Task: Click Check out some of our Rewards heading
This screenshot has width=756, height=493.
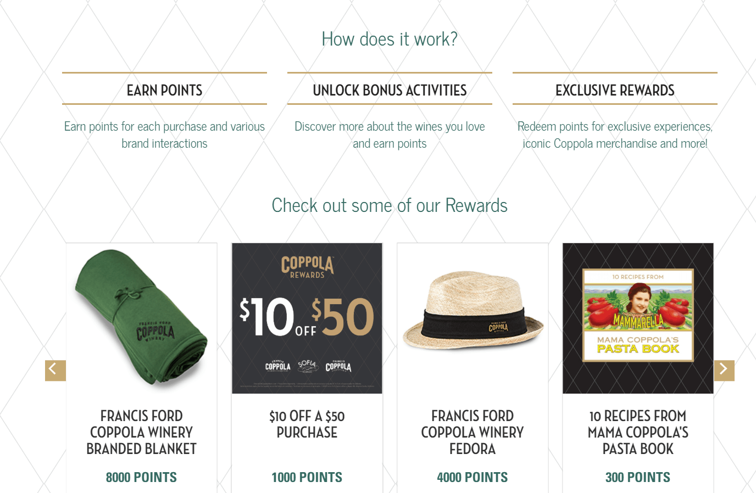Action: tap(390, 205)
